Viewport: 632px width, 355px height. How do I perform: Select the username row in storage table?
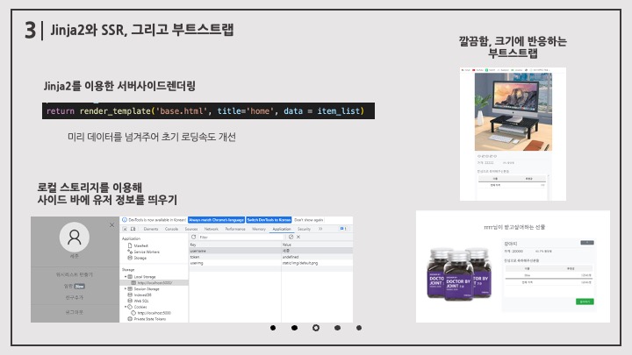271,251
